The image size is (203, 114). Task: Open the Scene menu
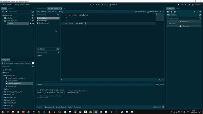pyautogui.click(x=3, y=5)
